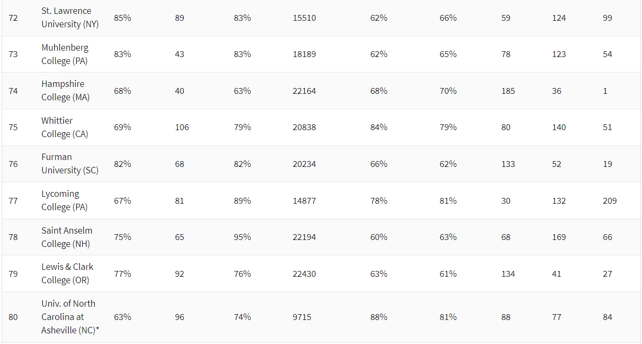Click St. Lawrence University (NY) name

(x=70, y=18)
